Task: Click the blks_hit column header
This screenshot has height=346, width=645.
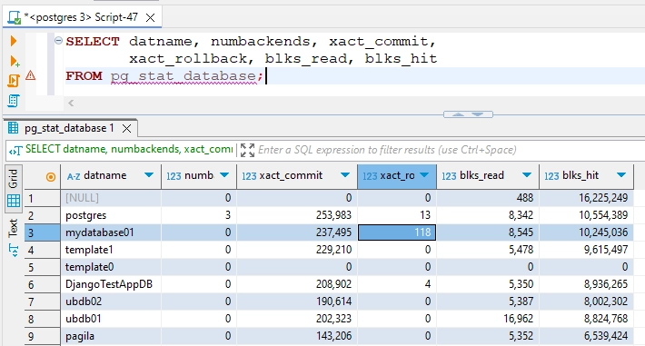Action: point(586,176)
